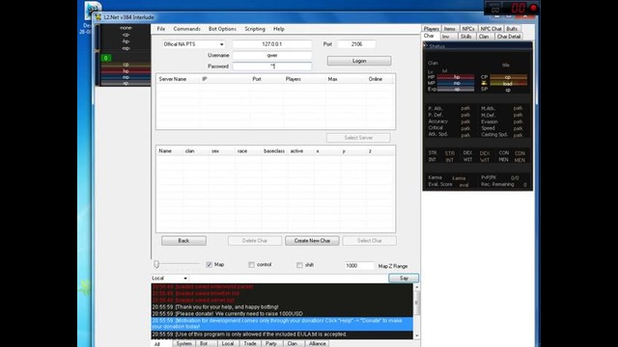Open the Help menu
Image resolution: width=618 pixels, height=347 pixels.
pos(279,29)
